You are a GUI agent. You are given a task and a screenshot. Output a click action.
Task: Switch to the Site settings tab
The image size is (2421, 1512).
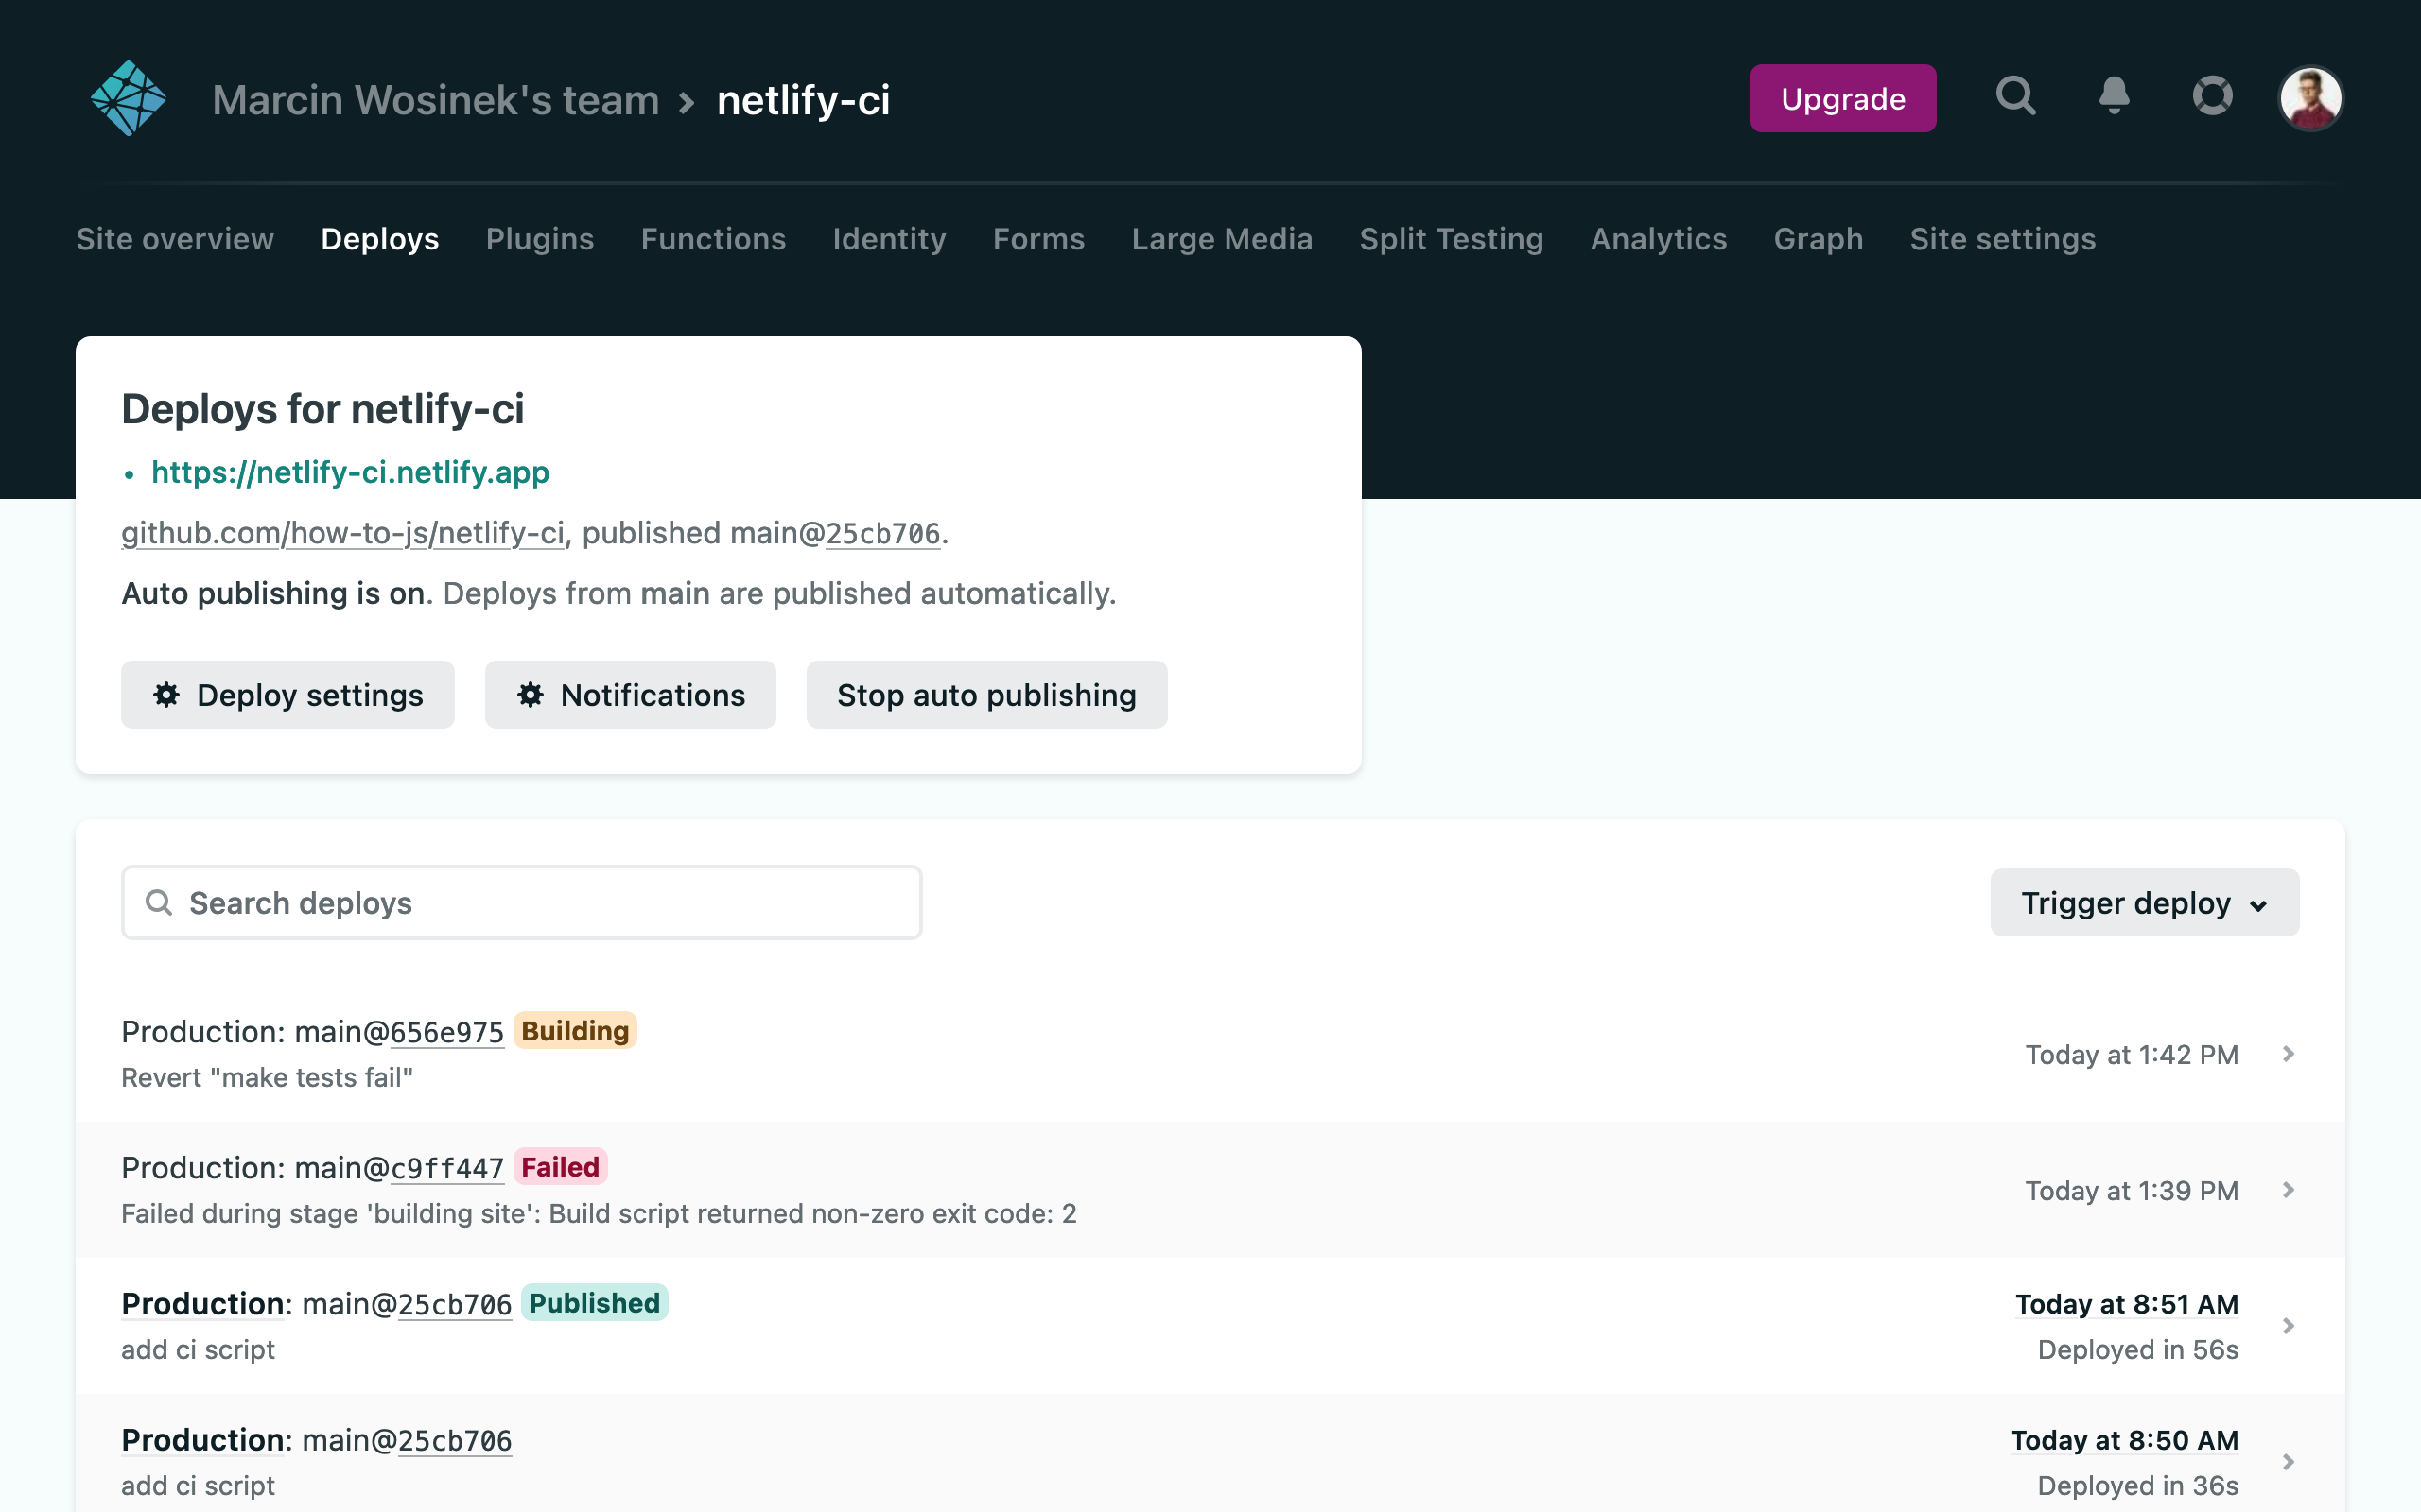tap(2002, 239)
